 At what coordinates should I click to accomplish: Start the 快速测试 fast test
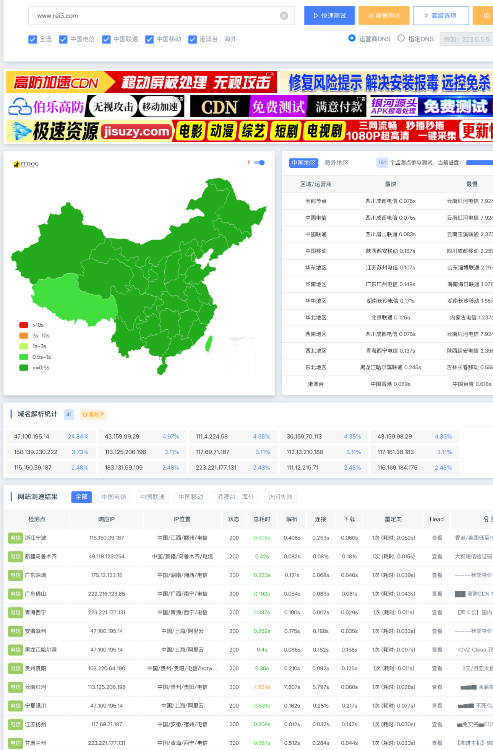coord(329,16)
